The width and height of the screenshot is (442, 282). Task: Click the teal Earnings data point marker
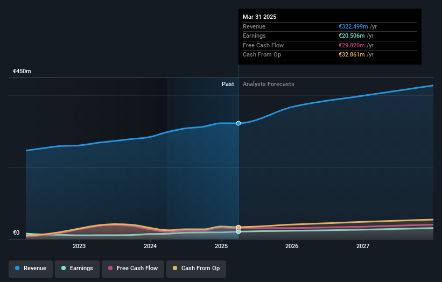click(238, 231)
